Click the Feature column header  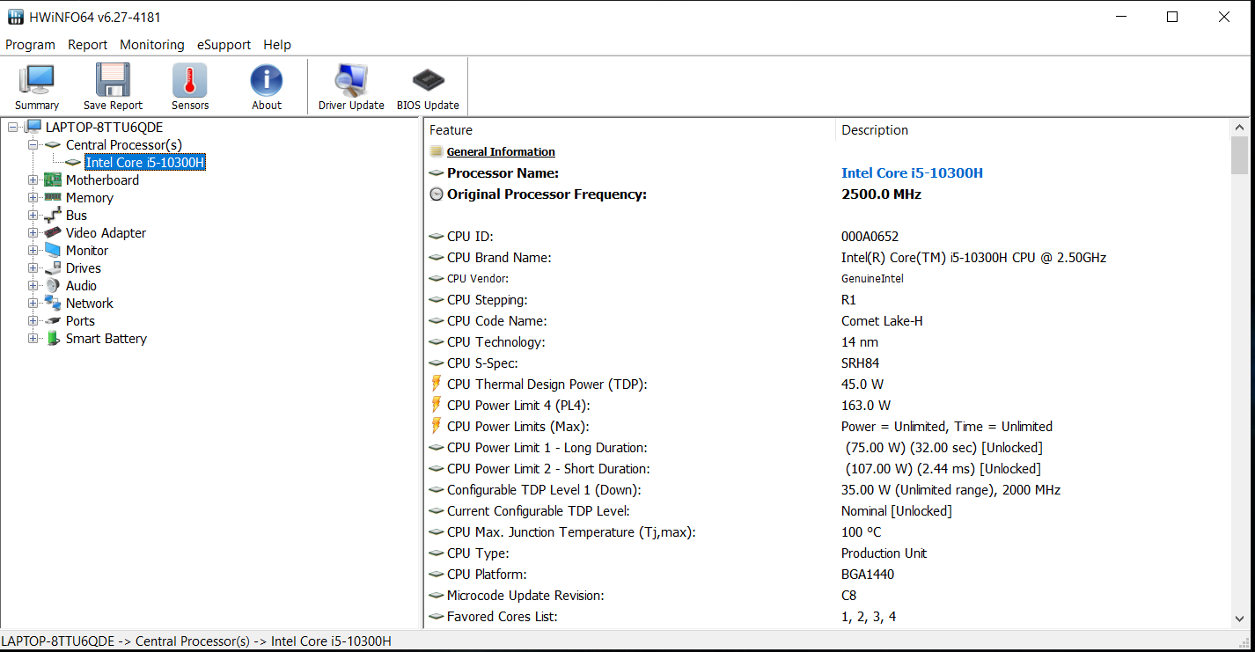[451, 130]
